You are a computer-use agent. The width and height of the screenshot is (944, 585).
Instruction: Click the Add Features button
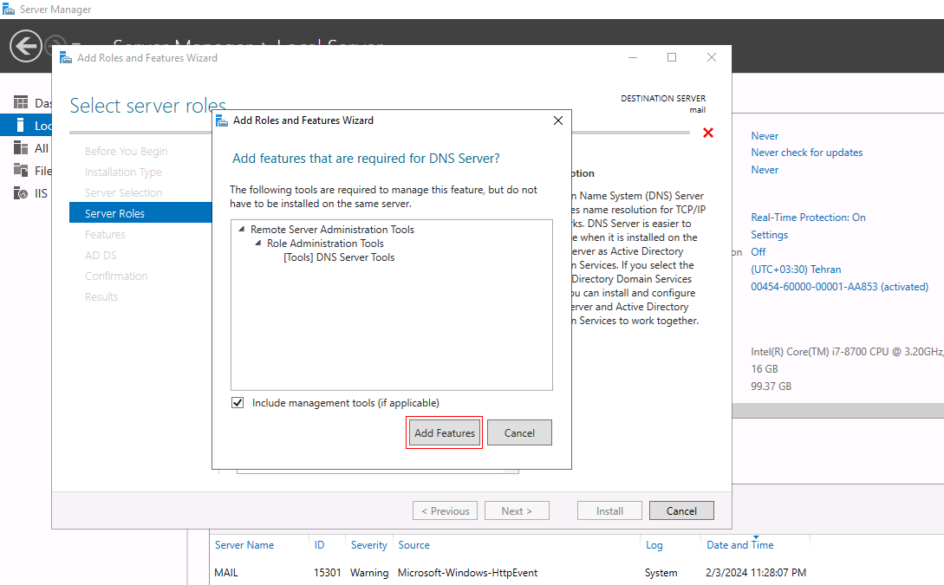point(445,432)
